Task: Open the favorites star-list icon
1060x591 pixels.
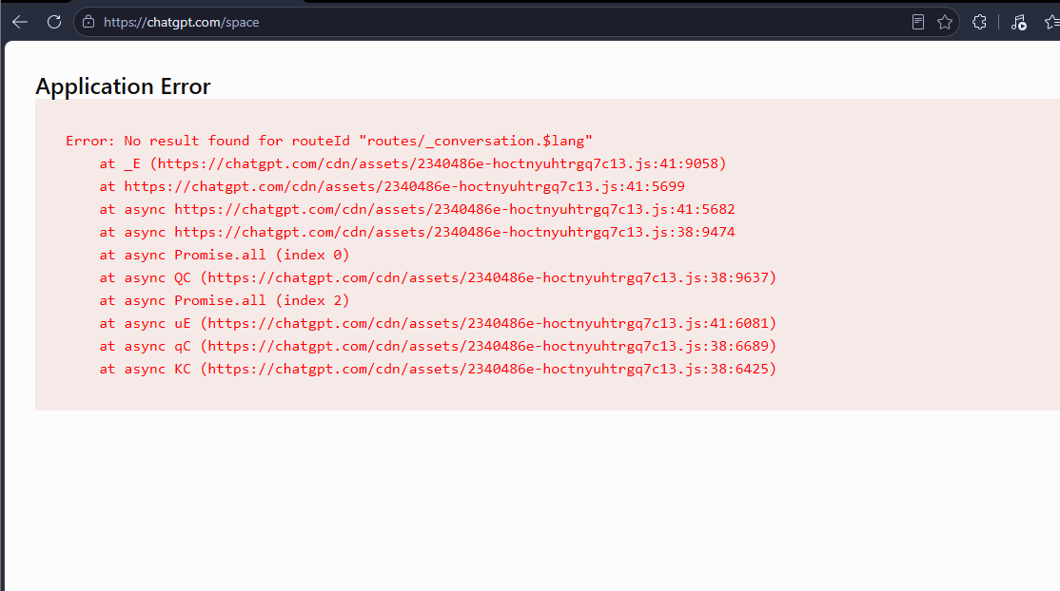Action: tap(1051, 22)
